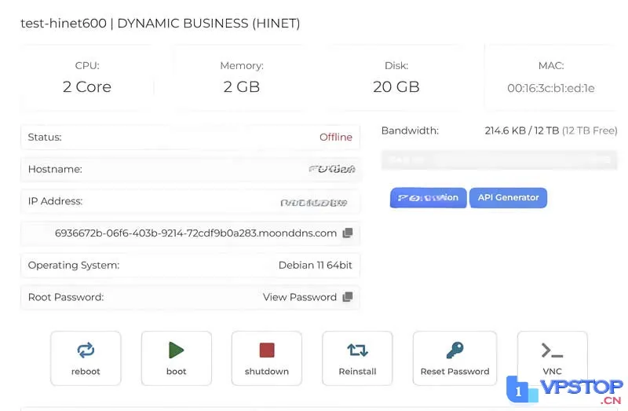Click the VPSTOP.CN watermark logo
This screenshot has height=411, width=628.
pos(564,390)
